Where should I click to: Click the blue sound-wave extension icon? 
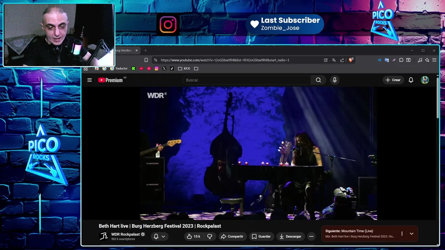[x=379, y=60]
